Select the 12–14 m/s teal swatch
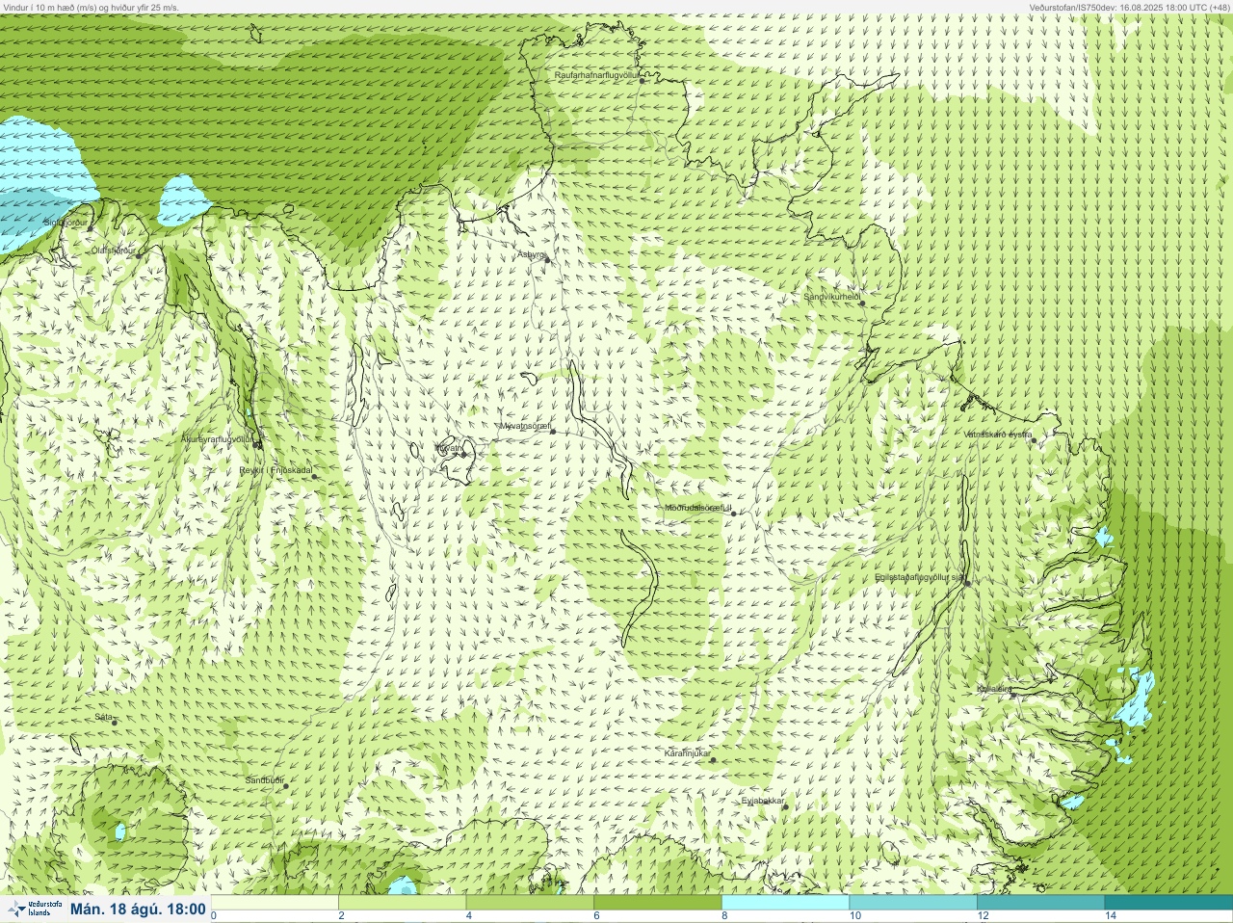 click(x=1040, y=903)
